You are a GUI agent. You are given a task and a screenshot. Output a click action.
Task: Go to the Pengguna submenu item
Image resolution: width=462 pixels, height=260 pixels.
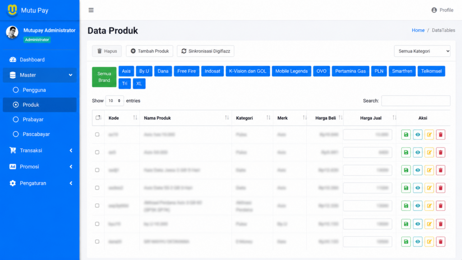tap(40, 90)
